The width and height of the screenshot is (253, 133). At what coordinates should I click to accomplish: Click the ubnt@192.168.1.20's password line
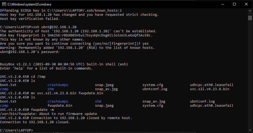pyautogui.click(x=30, y=52)
